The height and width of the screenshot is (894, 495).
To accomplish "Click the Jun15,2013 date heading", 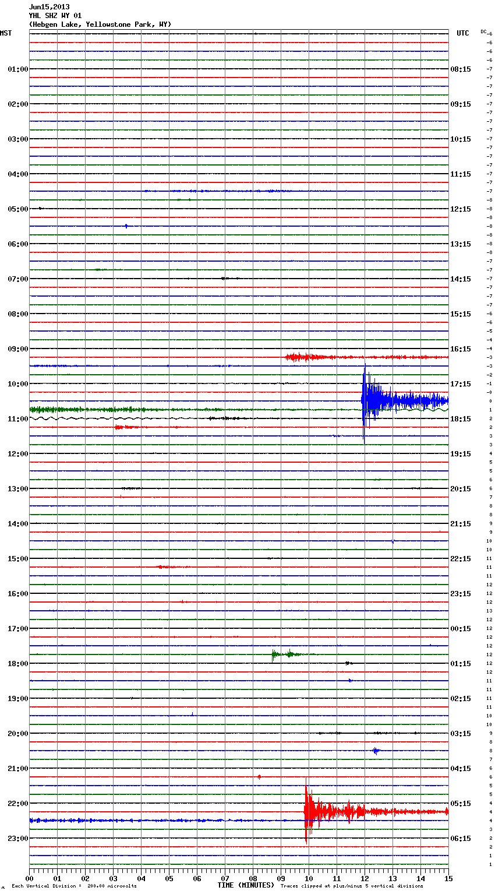I will (x=49, y=7).
